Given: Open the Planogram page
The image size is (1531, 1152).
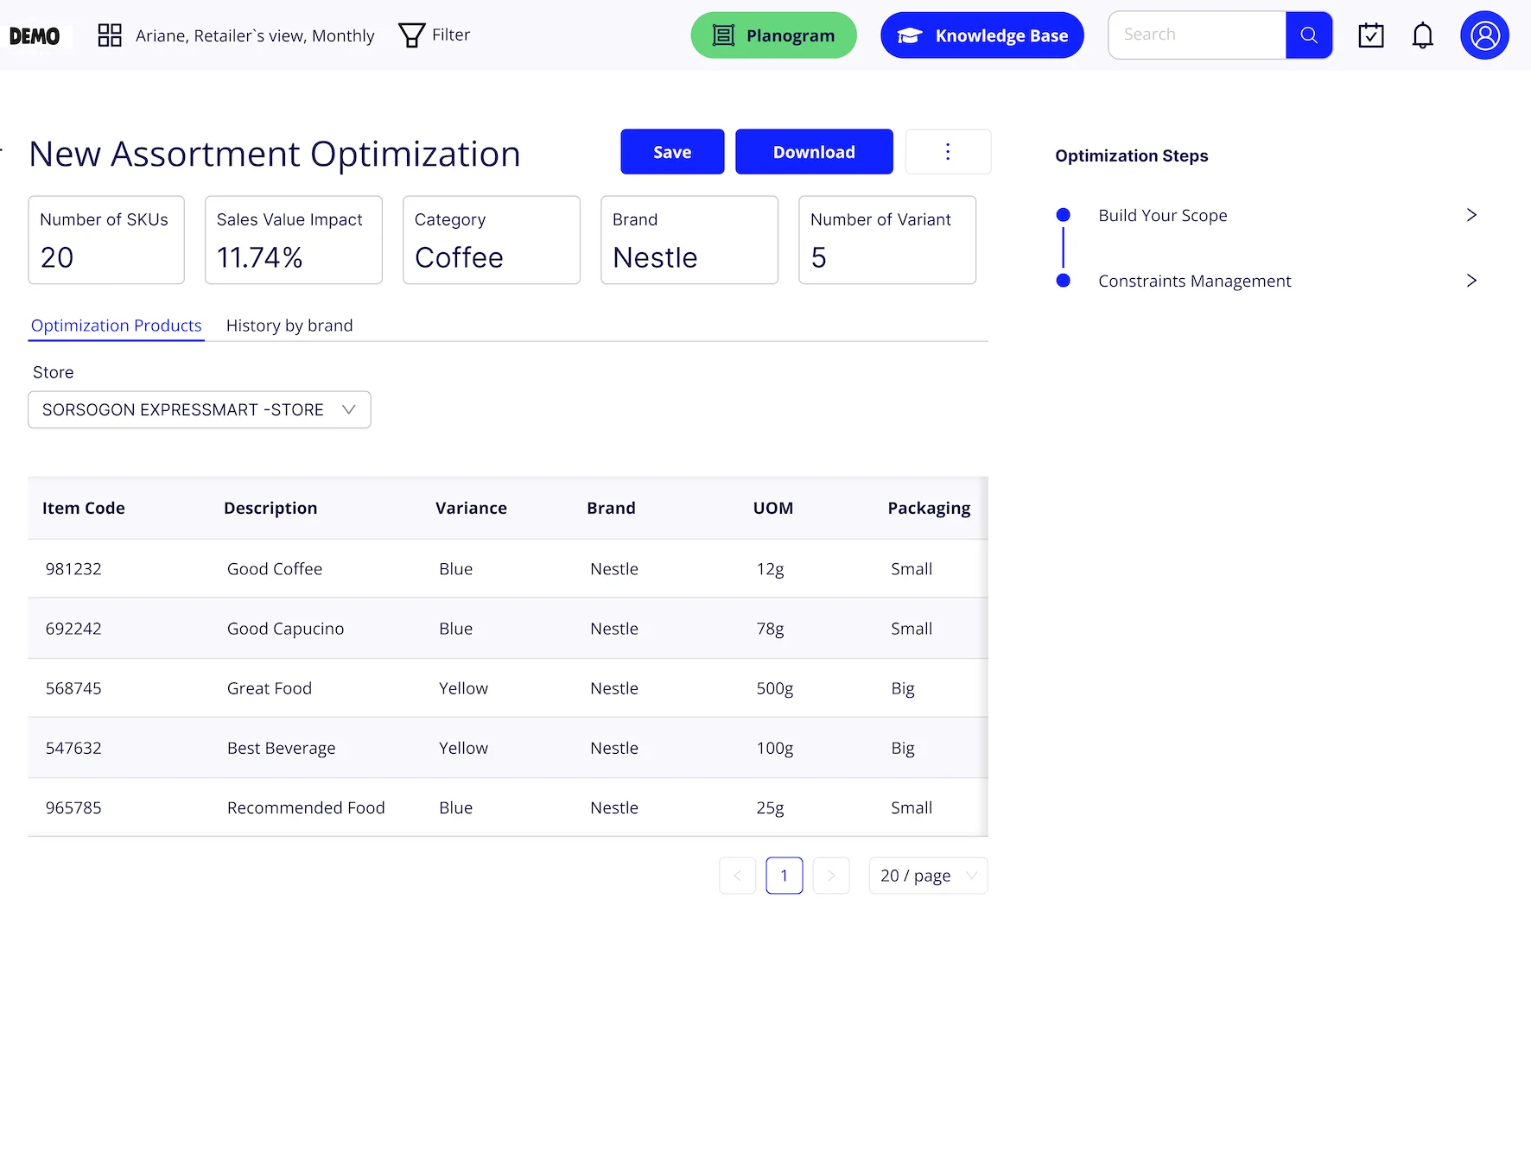Looking at the screenshot, I should [773, 35].
